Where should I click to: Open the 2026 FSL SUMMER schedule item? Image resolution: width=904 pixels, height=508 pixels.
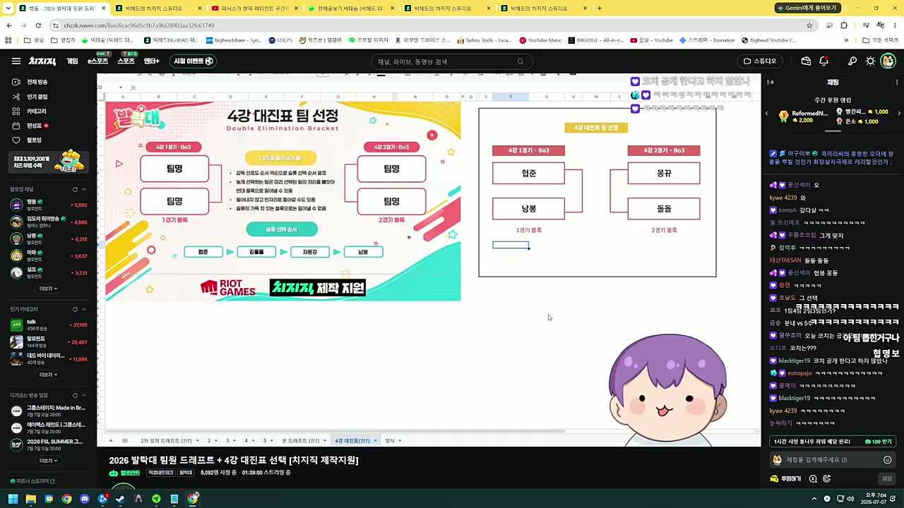[x=48, y=445]
